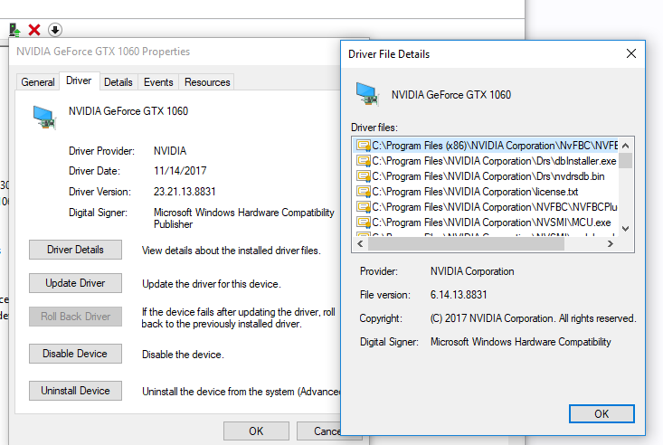
Task: Click the driver files list scroll down arrow
Action: tap(626, 229)
